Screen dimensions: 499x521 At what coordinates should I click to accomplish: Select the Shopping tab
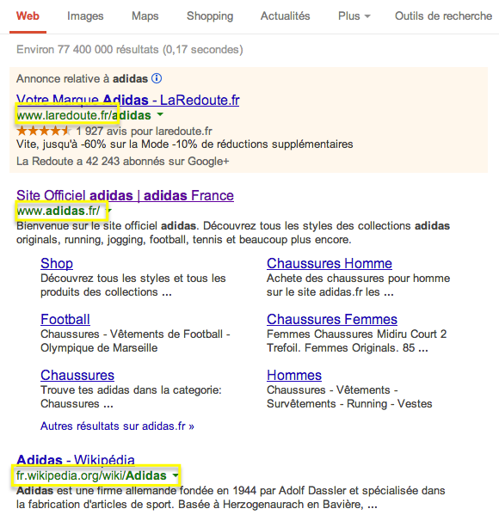coord(210,16)
